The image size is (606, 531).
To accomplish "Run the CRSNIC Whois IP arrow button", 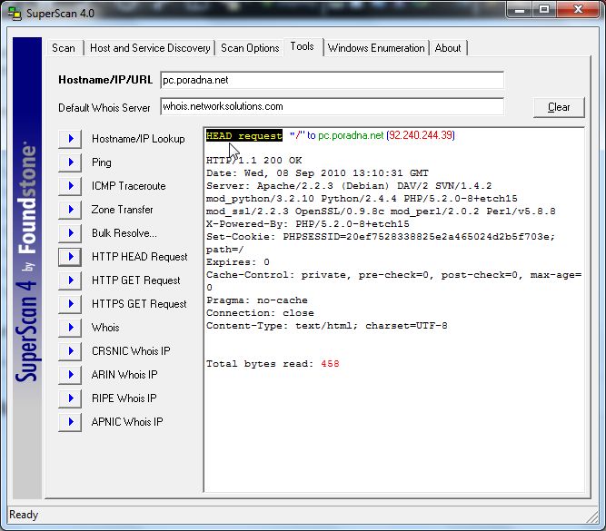I will pyautogui.click(x=70, y=351).
